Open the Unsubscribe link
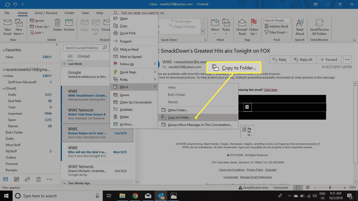This screenshot has width=358, height=201. pyautogui.click(x=231, y=177)
